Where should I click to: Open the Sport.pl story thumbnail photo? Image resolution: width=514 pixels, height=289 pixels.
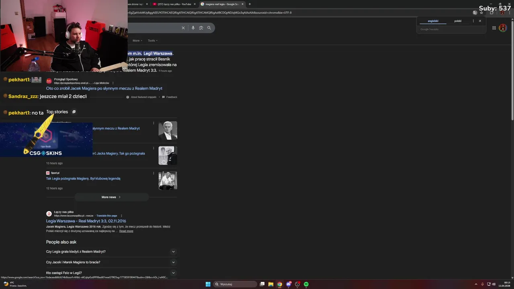[x=168, y=181]
